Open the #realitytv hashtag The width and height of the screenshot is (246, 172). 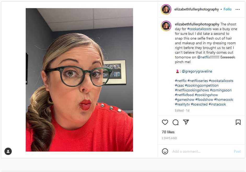click(x=182, y=104)
